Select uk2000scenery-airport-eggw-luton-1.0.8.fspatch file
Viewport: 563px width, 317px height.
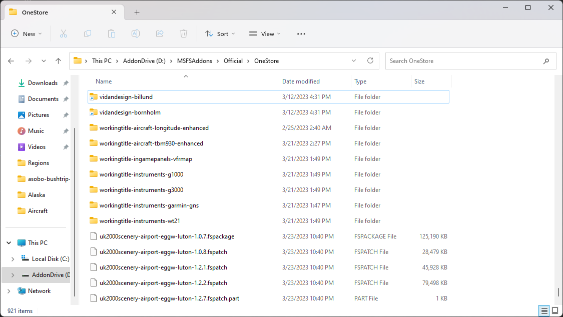coord(268,252)
